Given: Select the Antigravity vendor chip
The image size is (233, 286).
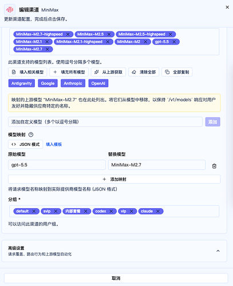Looking at the screenshot, I should (x=22, y=84).
